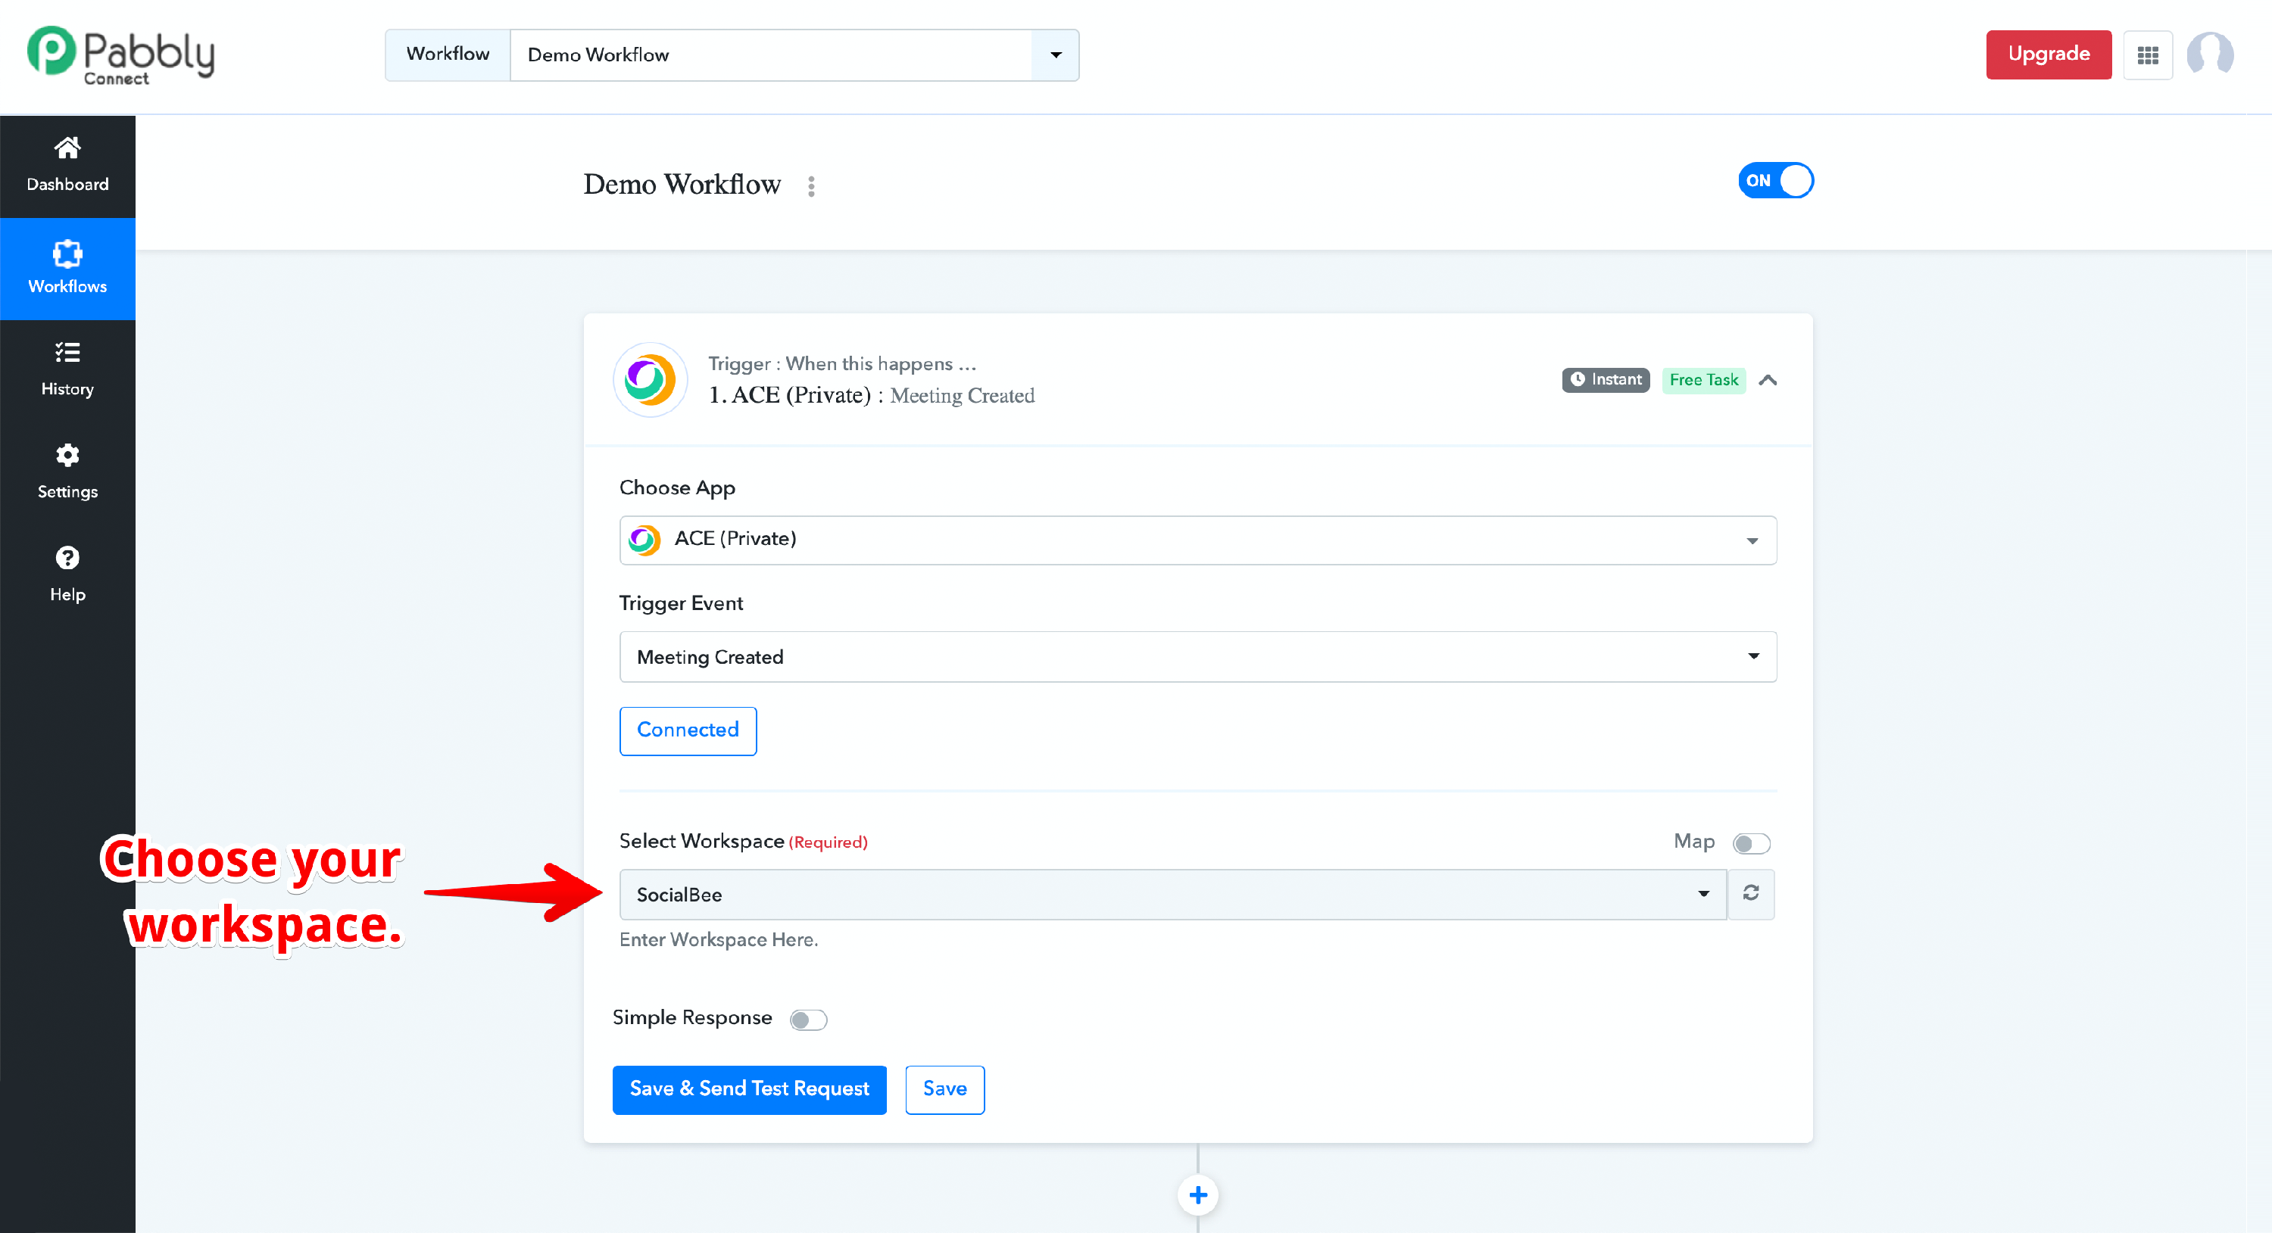Expand the Trigger Event dropdown

[1197, 656]
